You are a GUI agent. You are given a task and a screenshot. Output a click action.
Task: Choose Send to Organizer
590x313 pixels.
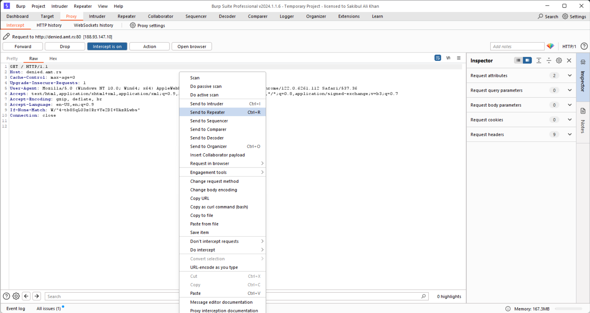point(222,146)
